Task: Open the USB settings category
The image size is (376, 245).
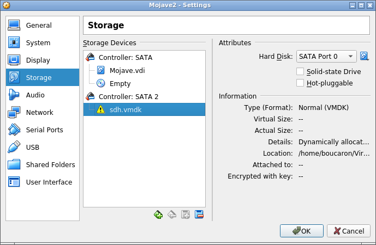Action: tap(33, 148)
